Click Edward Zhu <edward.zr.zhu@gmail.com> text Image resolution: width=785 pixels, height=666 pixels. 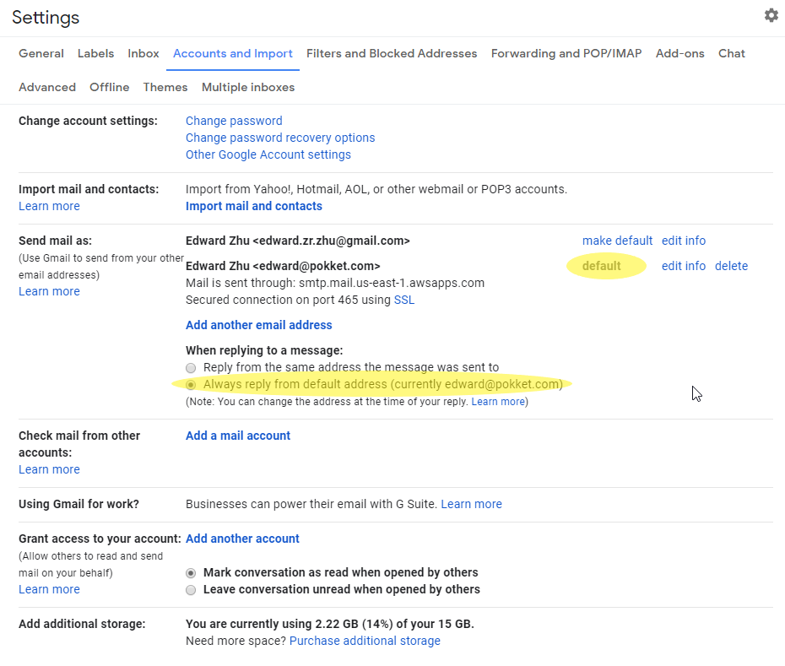[x=297, y=241]
